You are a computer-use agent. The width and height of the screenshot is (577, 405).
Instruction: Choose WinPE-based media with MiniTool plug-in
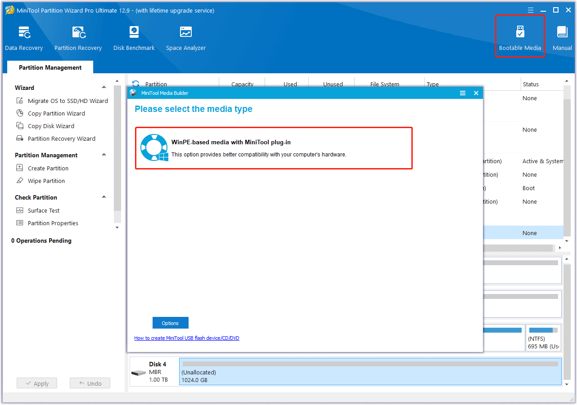[274, 148]
